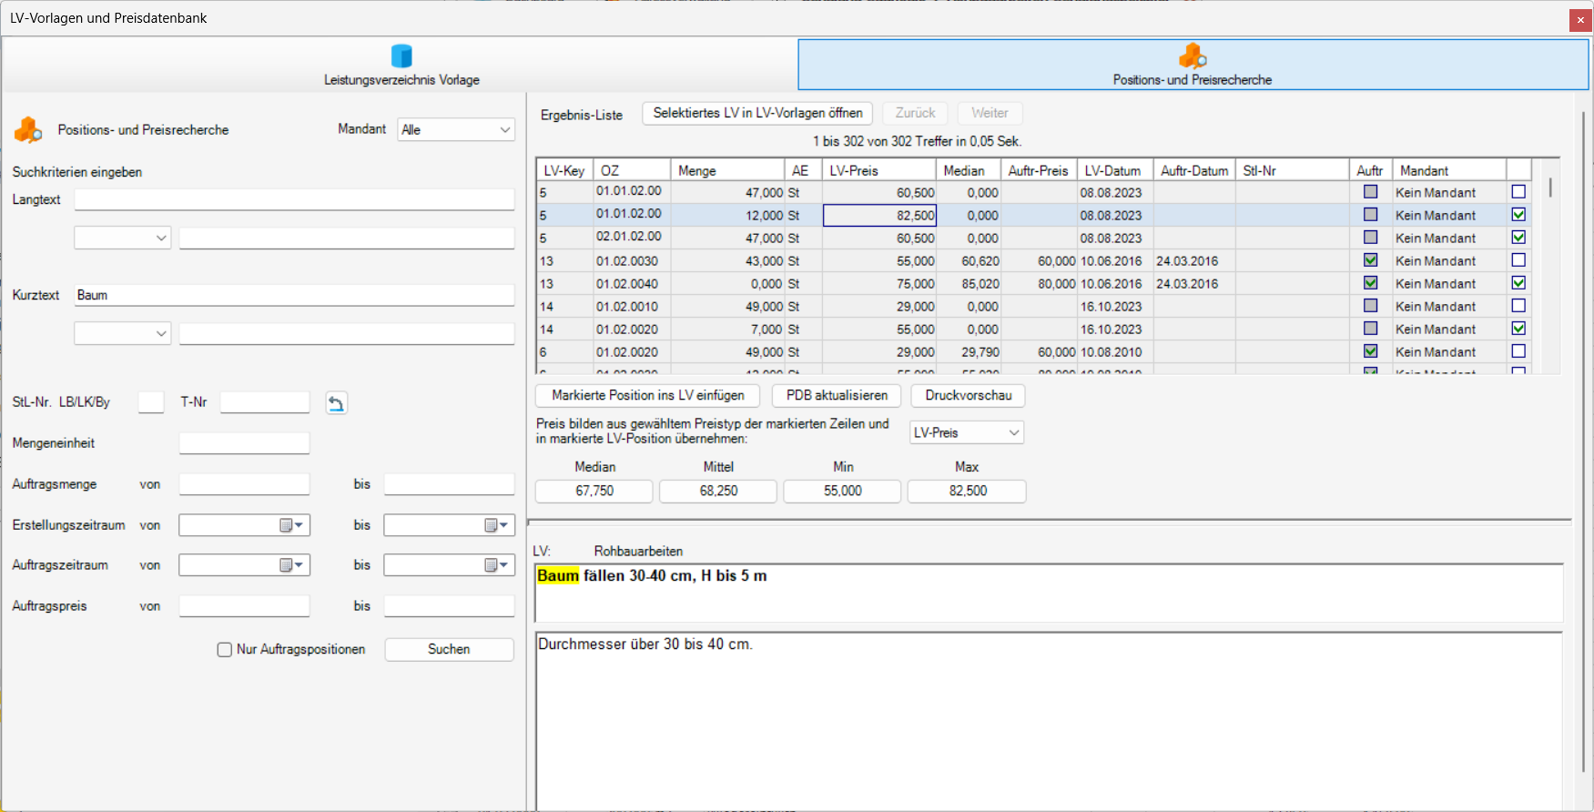The height and width of the screenshot is (812, 1594).
Task: Enable the Nur Auftragspositionen checkbox
Action: pos(225,650)
